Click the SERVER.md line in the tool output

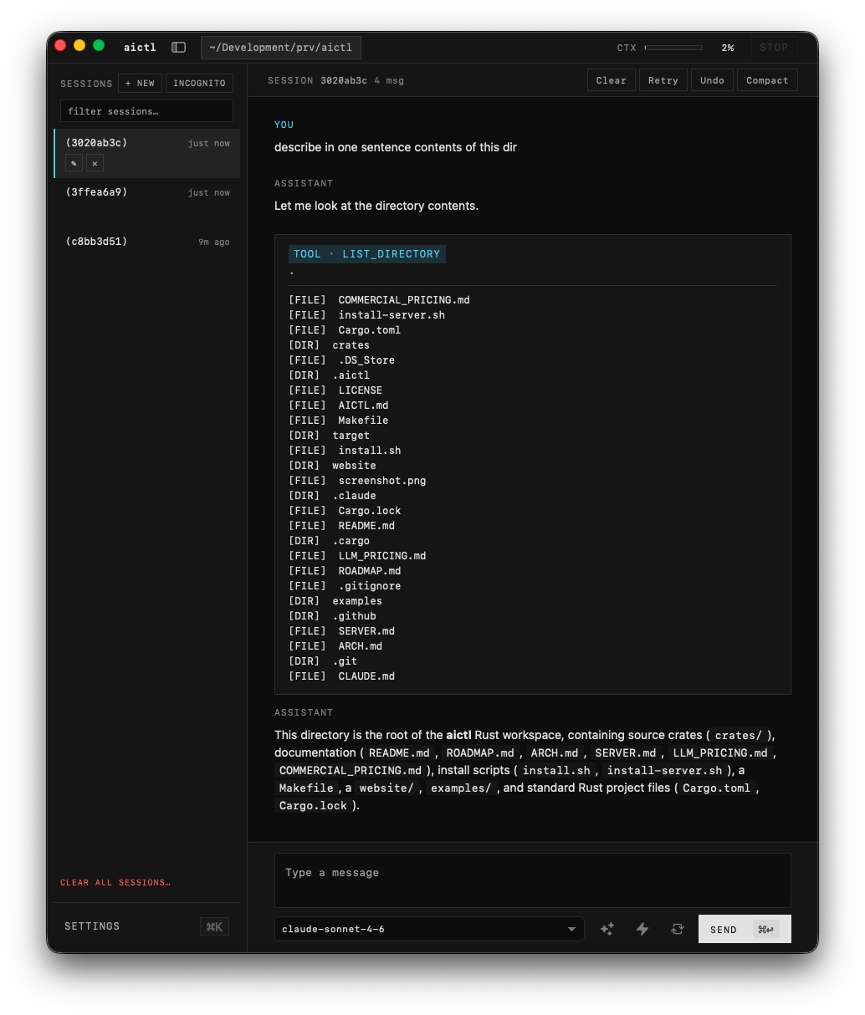[x=341, y=631]
